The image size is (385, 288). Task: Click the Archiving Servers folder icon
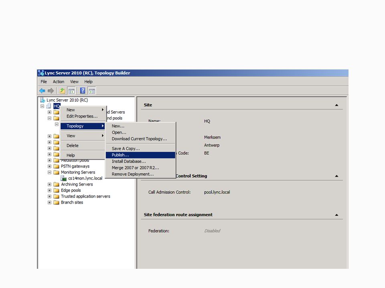[56, 184]
